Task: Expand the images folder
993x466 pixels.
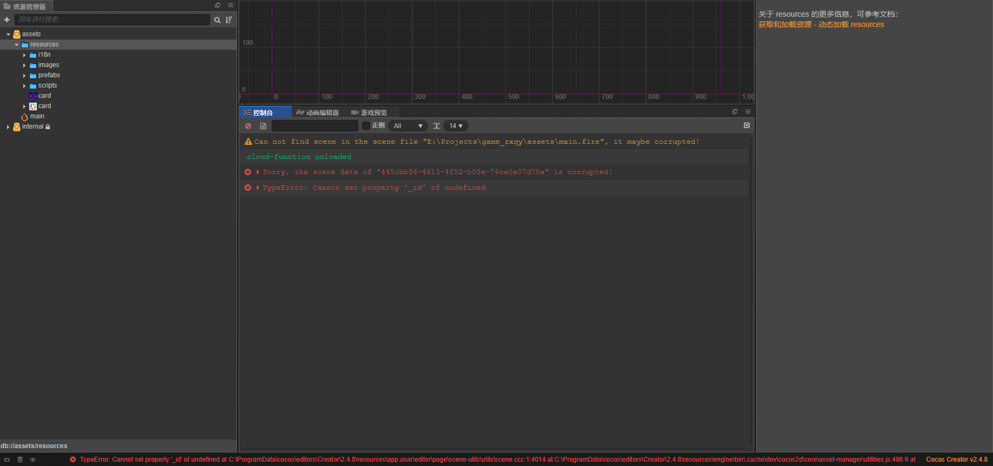Action: [x=24, y=65]
